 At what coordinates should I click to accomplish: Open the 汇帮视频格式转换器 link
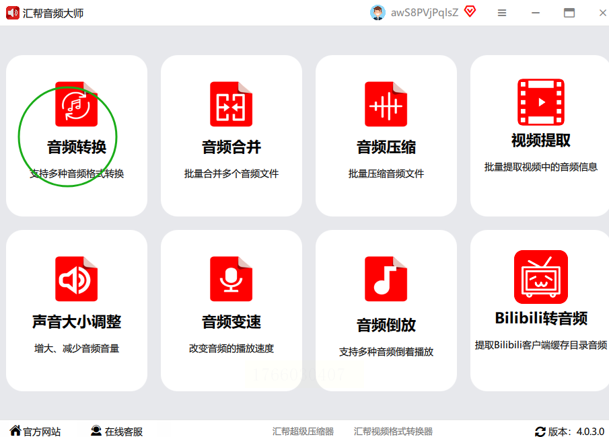[x=393, y=431]
